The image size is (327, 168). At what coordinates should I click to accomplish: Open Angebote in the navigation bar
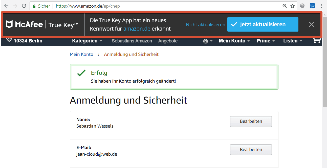168,41
